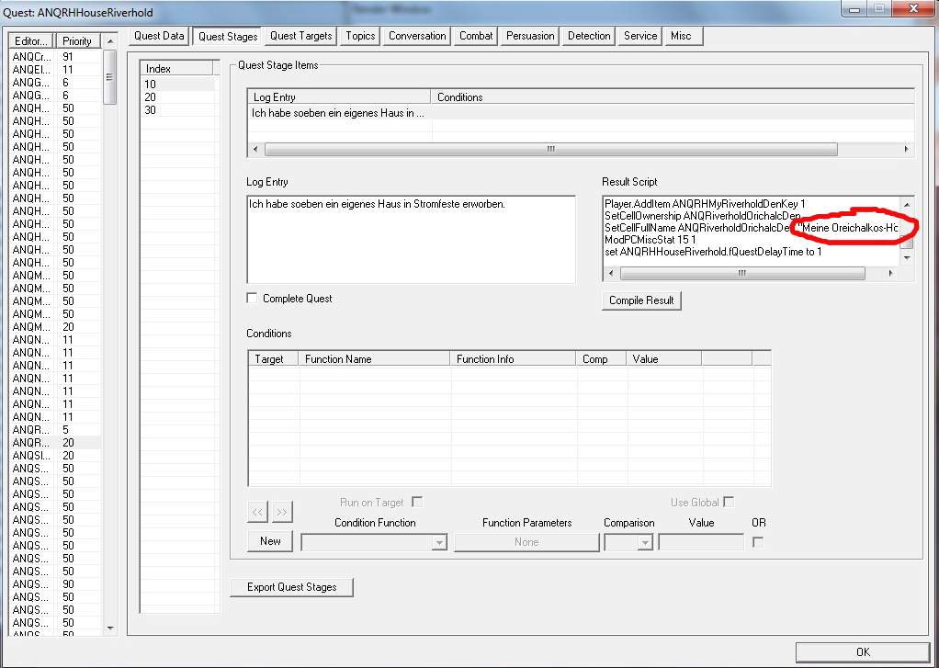Switch to the Quest Data tab
This screenshot has height=668, width=939.
click(x=159, y=36)
